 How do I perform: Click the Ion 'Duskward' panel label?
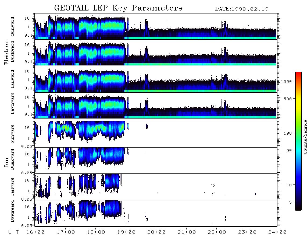click(12, 159)
